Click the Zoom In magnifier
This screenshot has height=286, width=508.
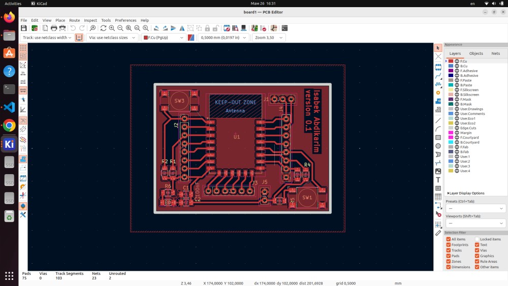tap(112, 28)
